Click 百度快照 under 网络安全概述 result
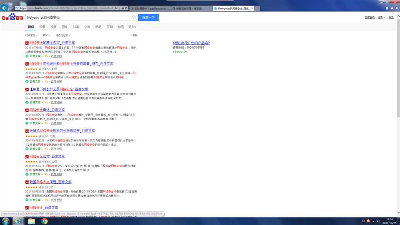The image size is (400, 225). [56, 123]
